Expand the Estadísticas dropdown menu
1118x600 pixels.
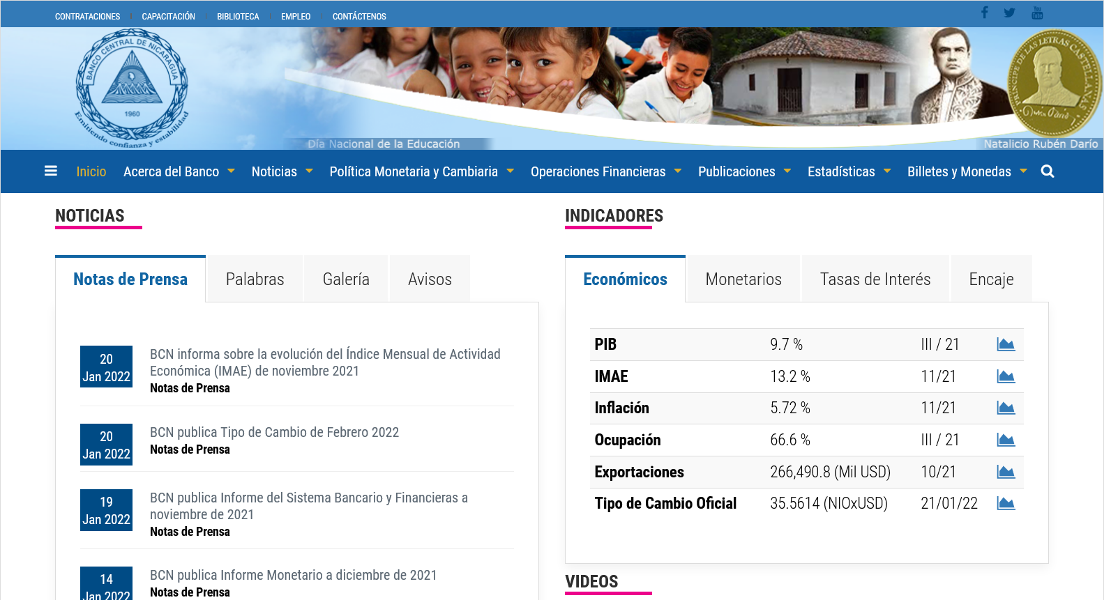pos(848,171)
